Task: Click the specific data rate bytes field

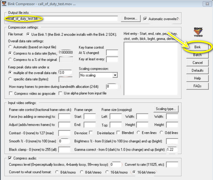Action: (65, 79)
